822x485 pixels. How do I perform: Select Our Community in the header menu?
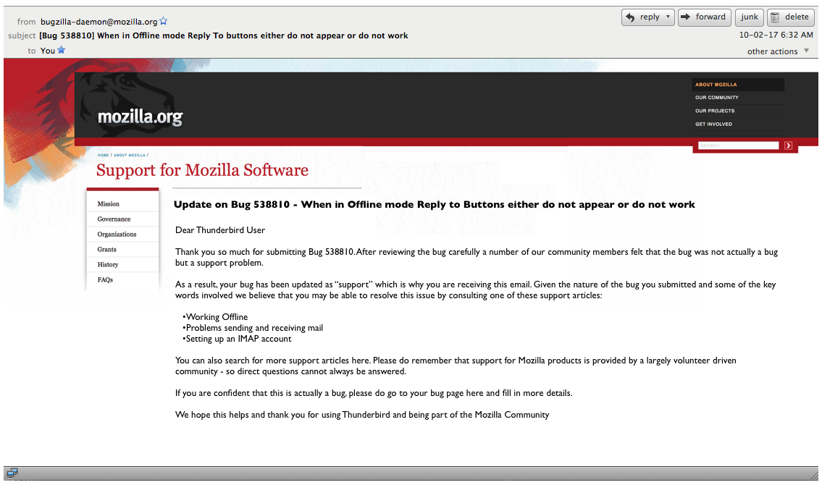point(717,98)
